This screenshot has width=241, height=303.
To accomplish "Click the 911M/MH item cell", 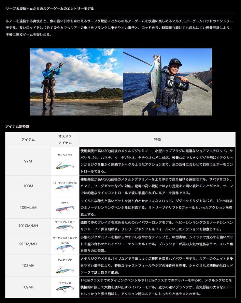I will (x=28, y=244).
